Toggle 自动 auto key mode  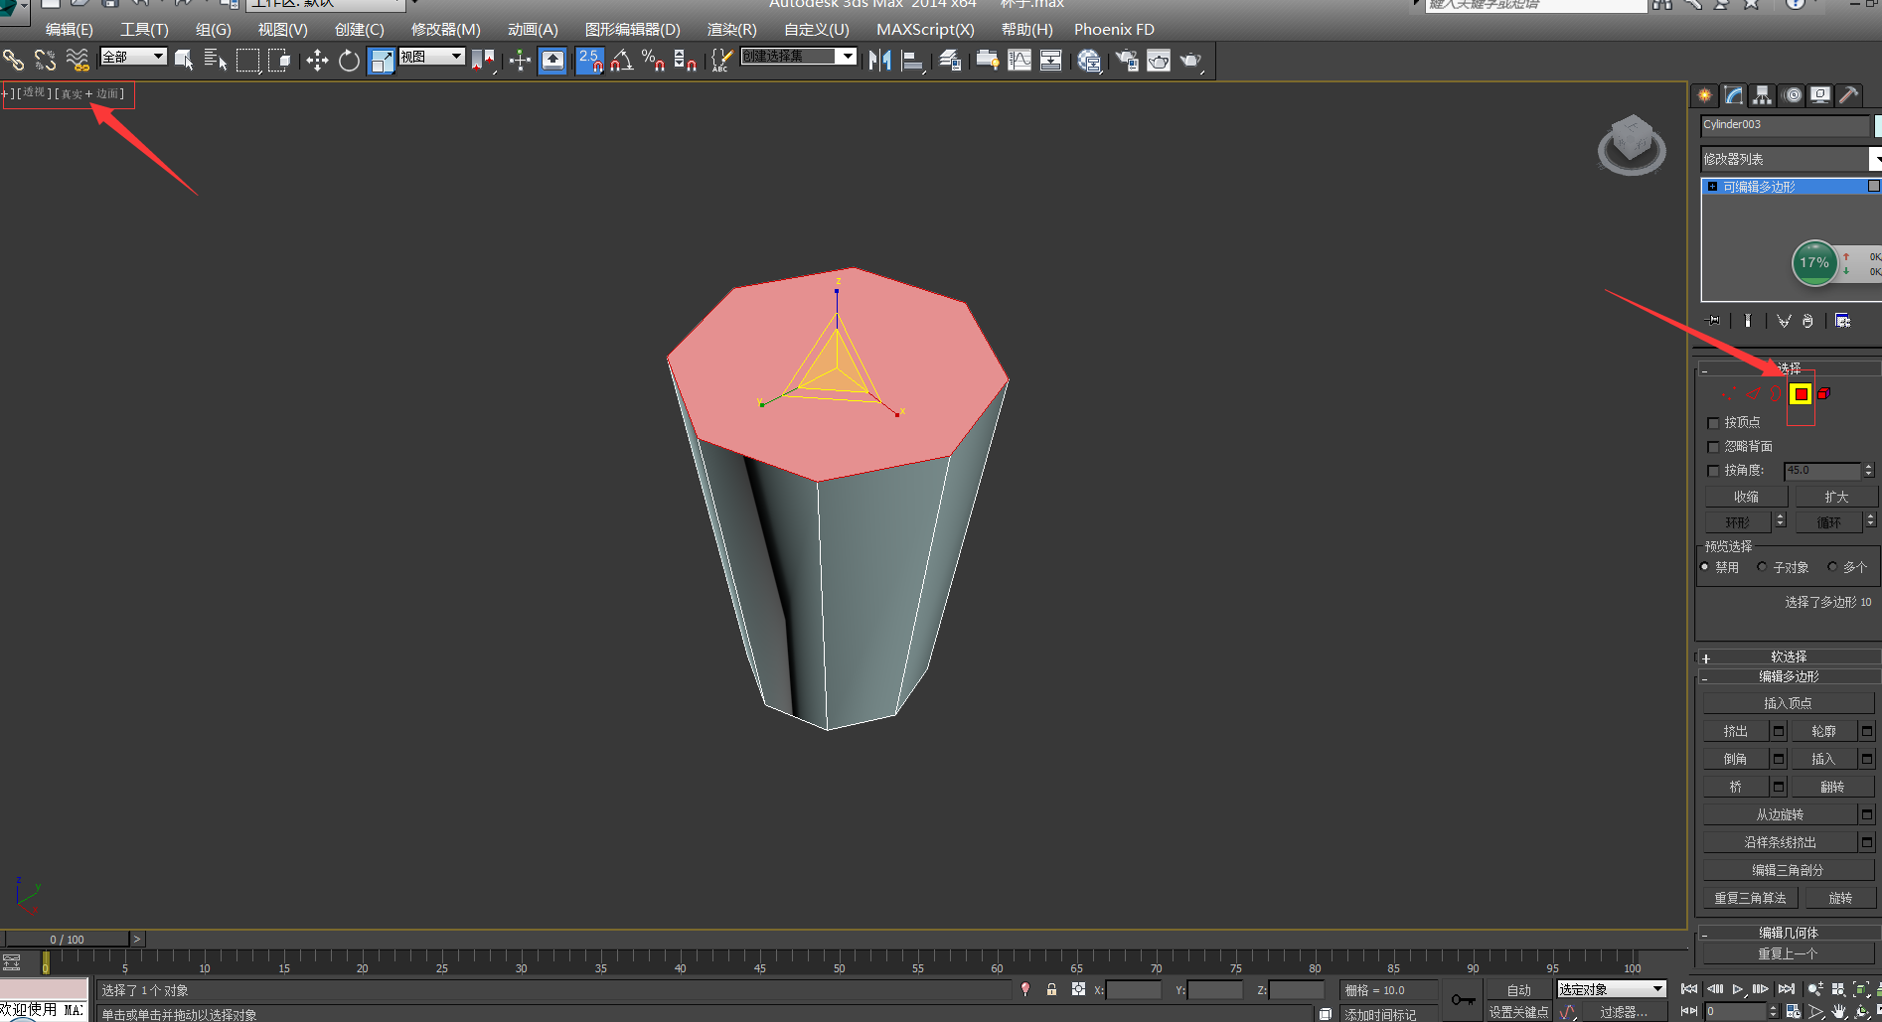click(x=1519, y=990)
